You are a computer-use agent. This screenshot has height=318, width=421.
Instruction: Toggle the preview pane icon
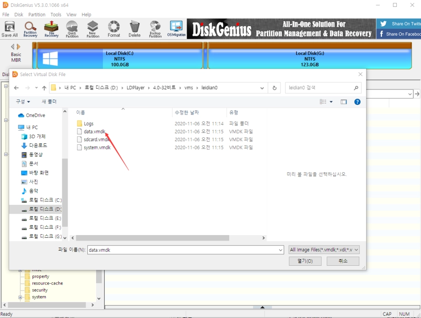344,102
